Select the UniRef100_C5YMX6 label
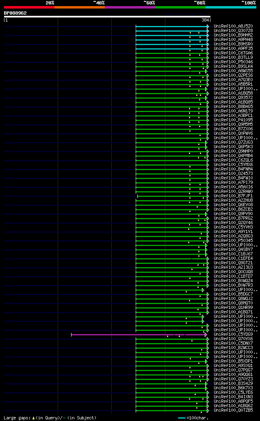 click(233, 164)
